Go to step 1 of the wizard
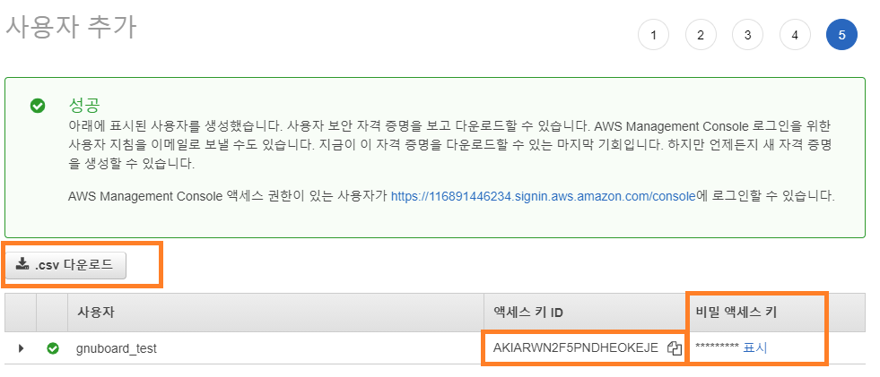 653,35
